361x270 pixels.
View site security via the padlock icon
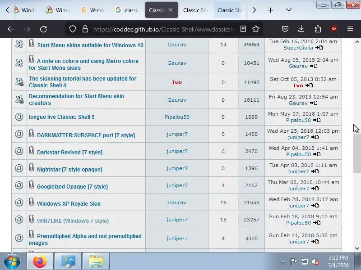point(85,29)
